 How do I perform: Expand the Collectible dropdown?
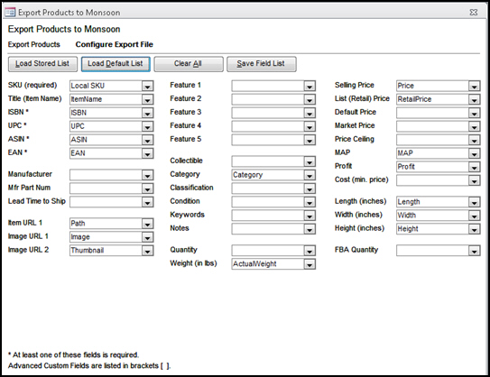(310, 161)
